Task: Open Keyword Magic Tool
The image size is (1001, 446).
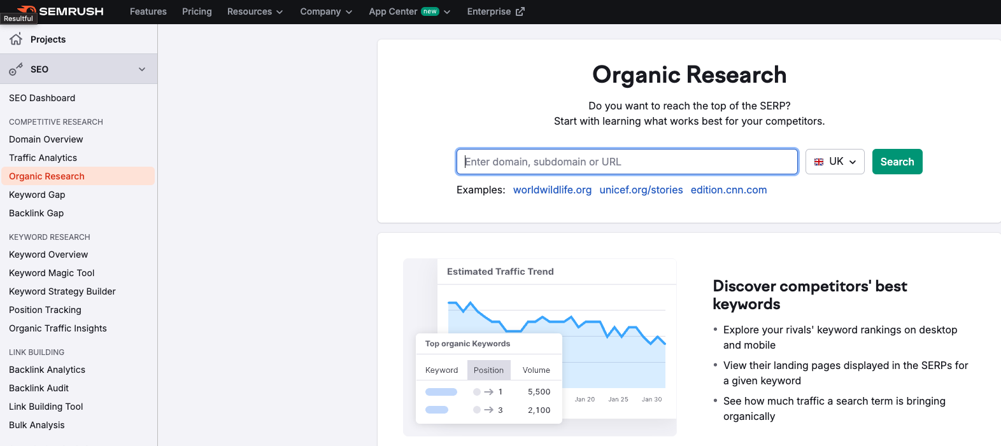Action: click(x=52, y=273)
